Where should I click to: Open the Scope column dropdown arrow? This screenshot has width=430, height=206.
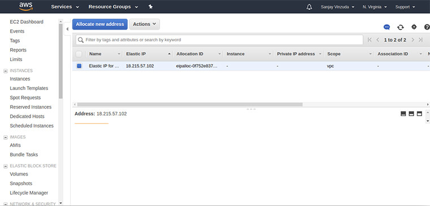click(370, 54)
